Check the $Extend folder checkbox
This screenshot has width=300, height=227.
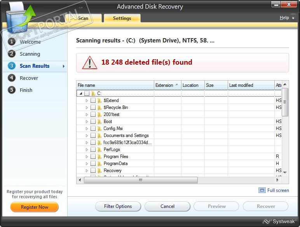point(93,100)
